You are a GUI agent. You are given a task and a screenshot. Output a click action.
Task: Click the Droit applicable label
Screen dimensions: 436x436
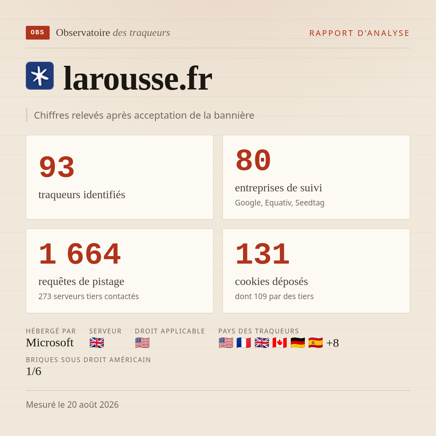[170, 331]
